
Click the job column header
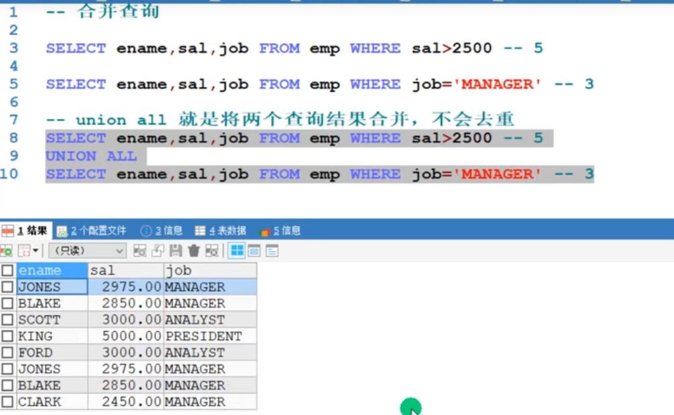click(x=210, y=270)
